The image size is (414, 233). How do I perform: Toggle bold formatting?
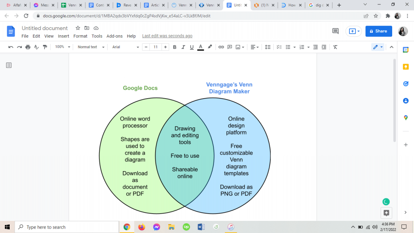(175, 47)
